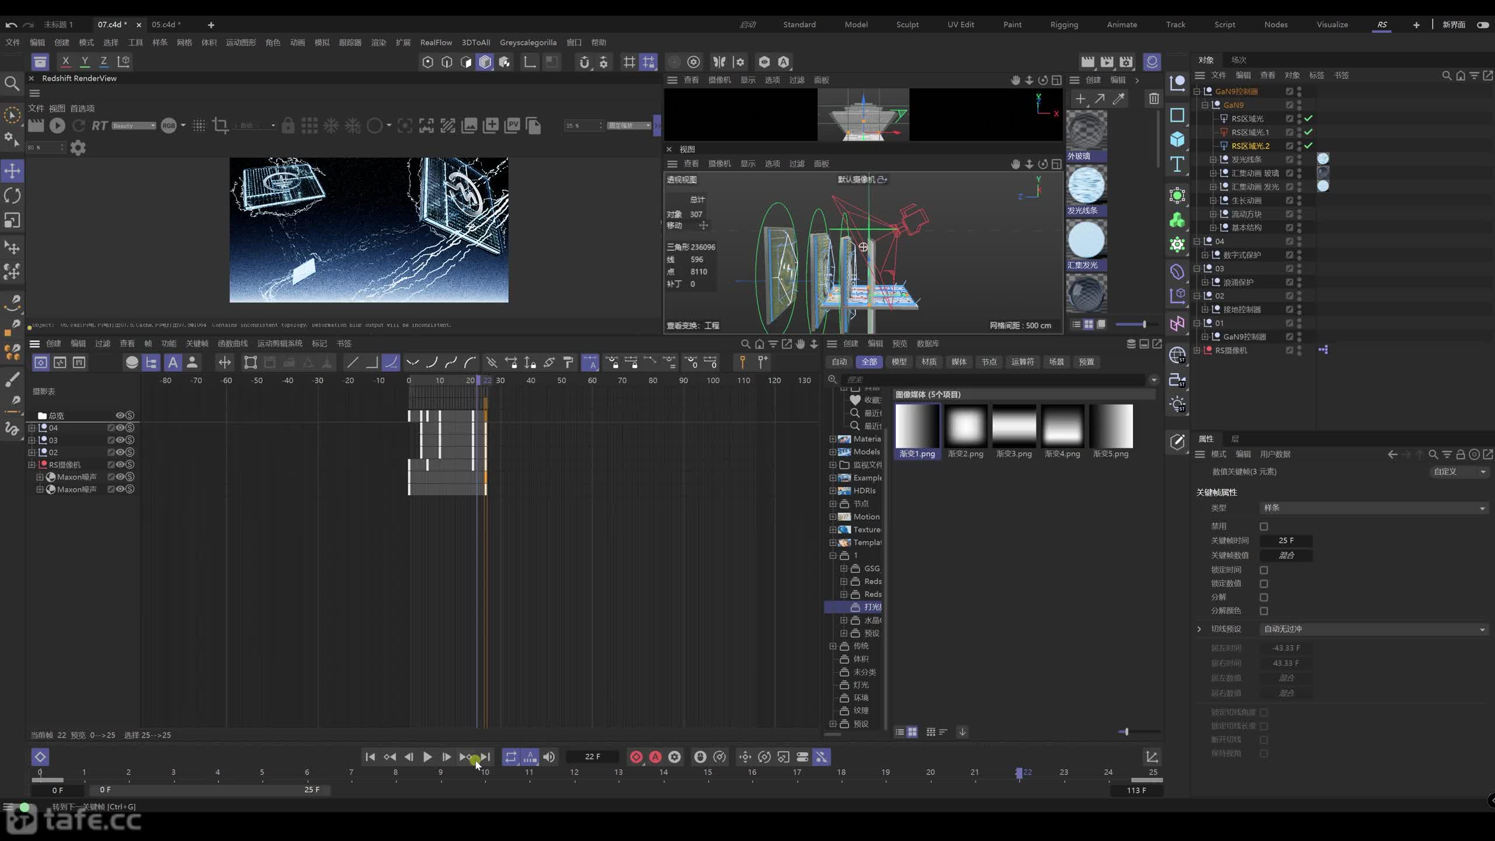Image resolution: width=1495 pixels, height=841 pixels.
Task: Select the Scale tool in left toolbar
Action: click(12, 220)
